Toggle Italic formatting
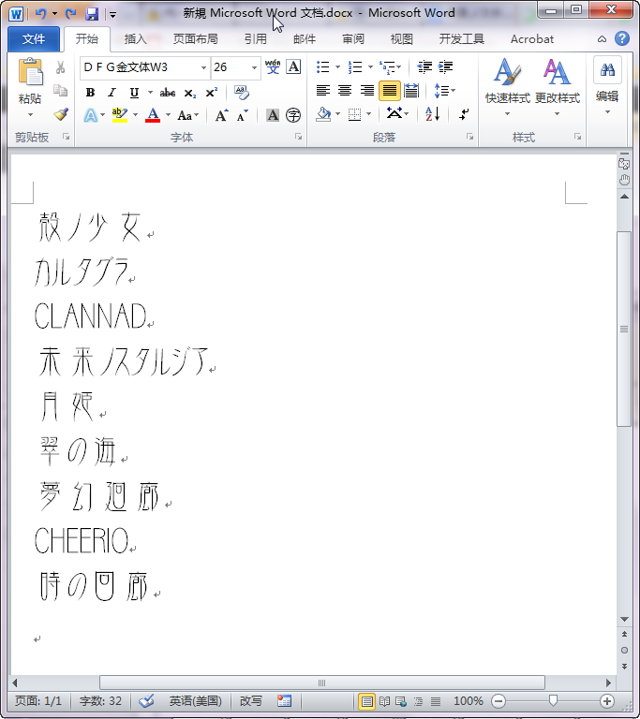 pos(112,93)
